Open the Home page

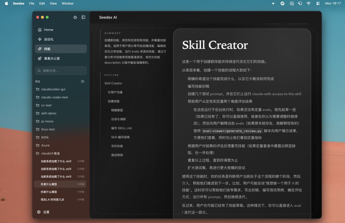[61, 30]
